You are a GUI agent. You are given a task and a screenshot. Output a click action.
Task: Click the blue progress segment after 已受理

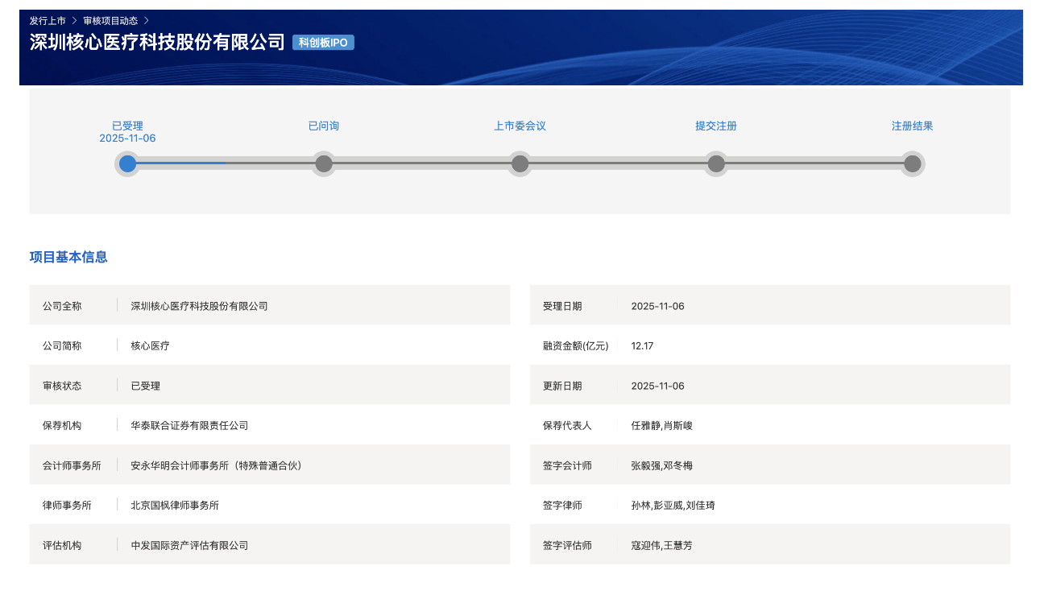pyautogui.click(x=181, y=163)
